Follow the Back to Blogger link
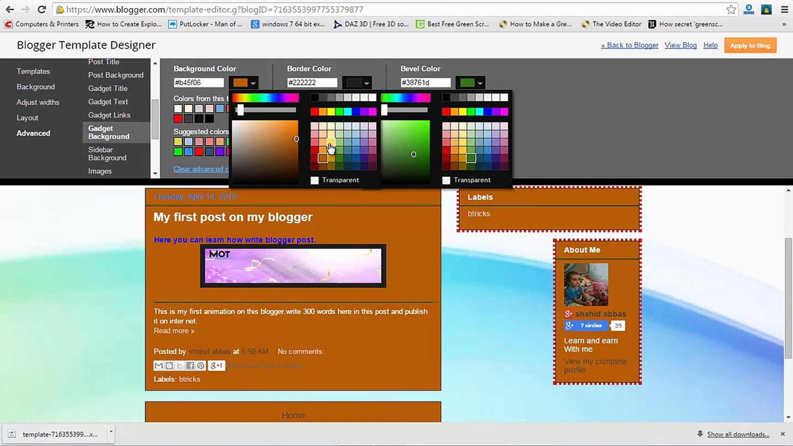 629,45
